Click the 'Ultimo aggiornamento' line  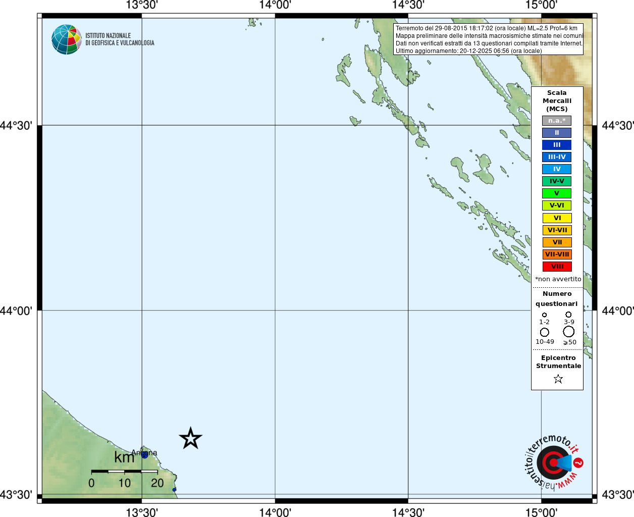468,51
